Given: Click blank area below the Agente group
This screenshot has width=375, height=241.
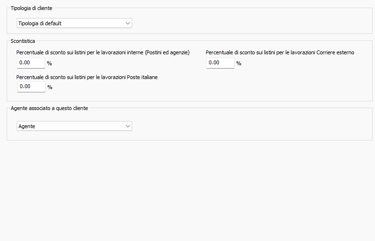Looking at the screenshot, I should pyautogui.click(x=191, y=191).
